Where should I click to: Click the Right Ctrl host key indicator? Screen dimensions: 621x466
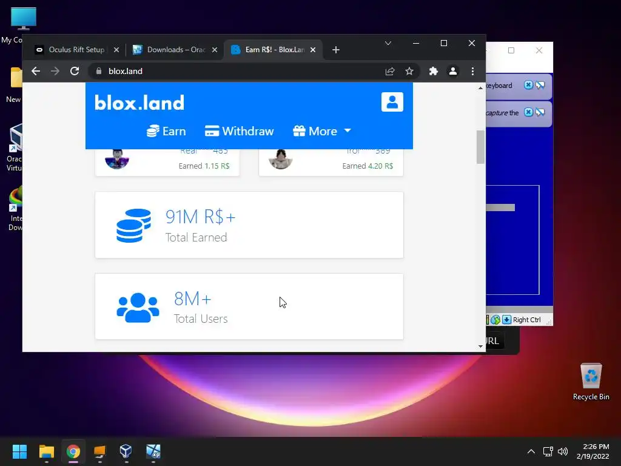(527, 320)
